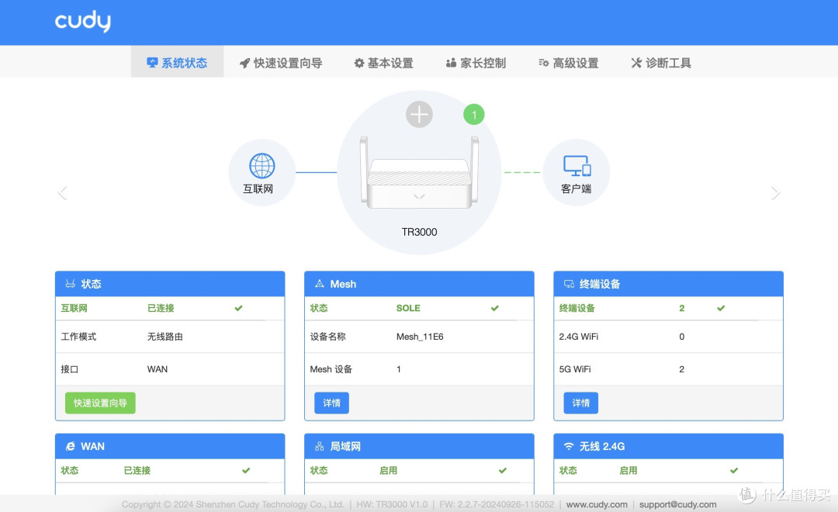The image size is (838, 512).
Task: Click the green mesh count badge
Action: coord(473,114)
